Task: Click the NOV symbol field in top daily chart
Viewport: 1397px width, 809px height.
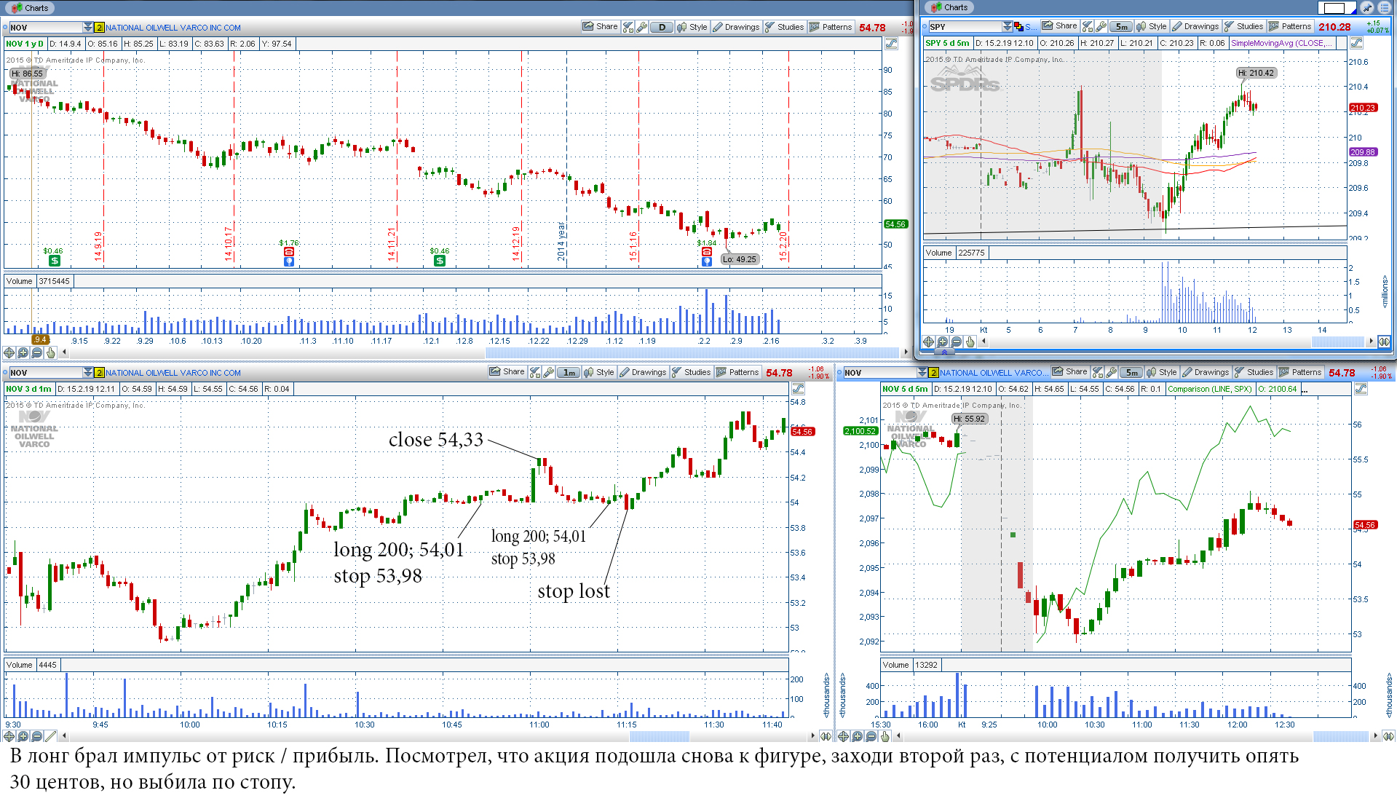Action: [45, 28]
